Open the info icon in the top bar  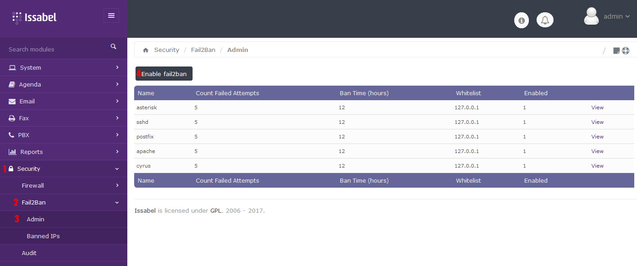522,20
